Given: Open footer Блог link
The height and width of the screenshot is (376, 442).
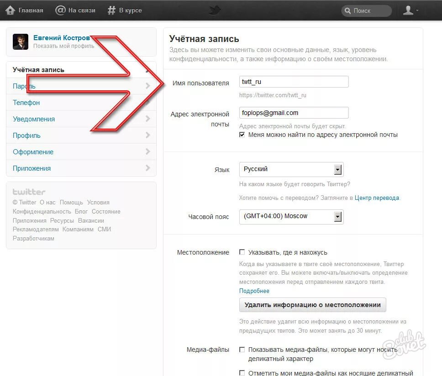Looking at the screenshot, I should [81, 211].
